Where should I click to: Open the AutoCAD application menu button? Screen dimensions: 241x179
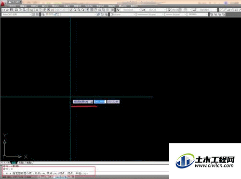pyautogui.click(x=3, y=3)
